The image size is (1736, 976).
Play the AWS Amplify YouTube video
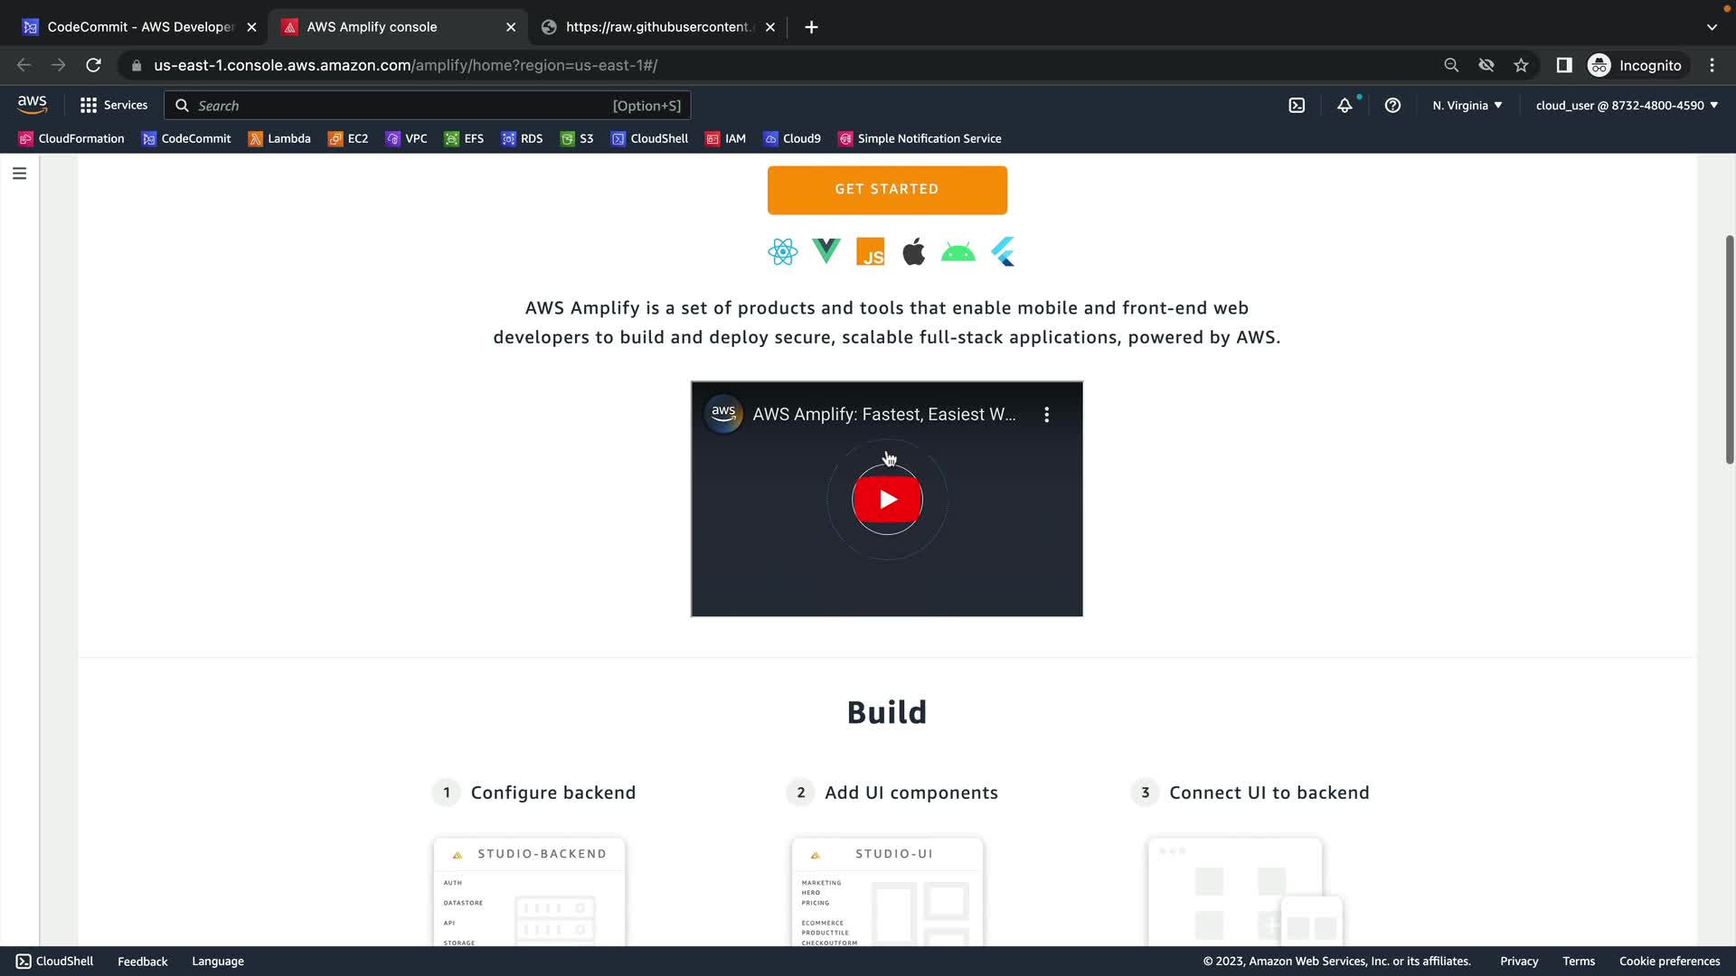click(887, 499)
